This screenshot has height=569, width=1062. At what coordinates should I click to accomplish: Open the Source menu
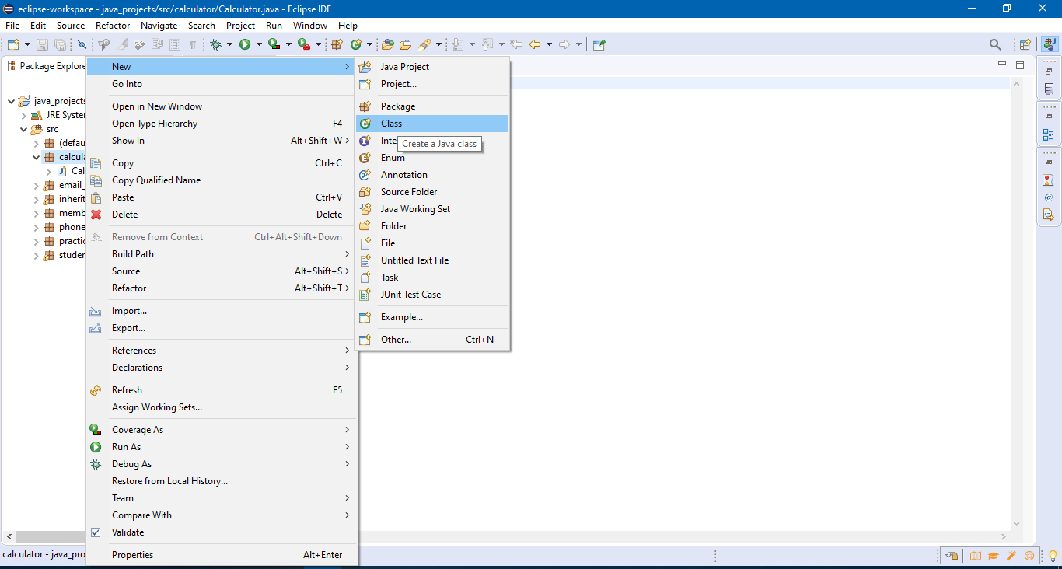[70, 25]
